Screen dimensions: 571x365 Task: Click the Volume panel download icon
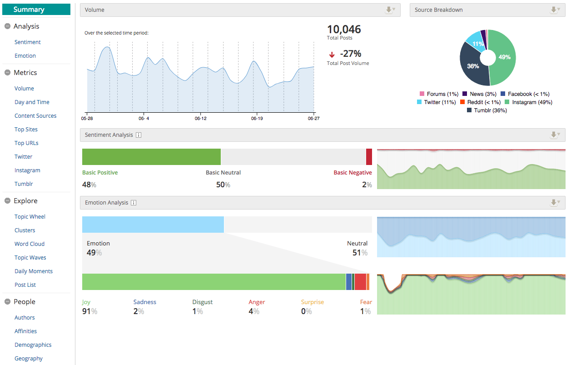click(x=390, y=10)
